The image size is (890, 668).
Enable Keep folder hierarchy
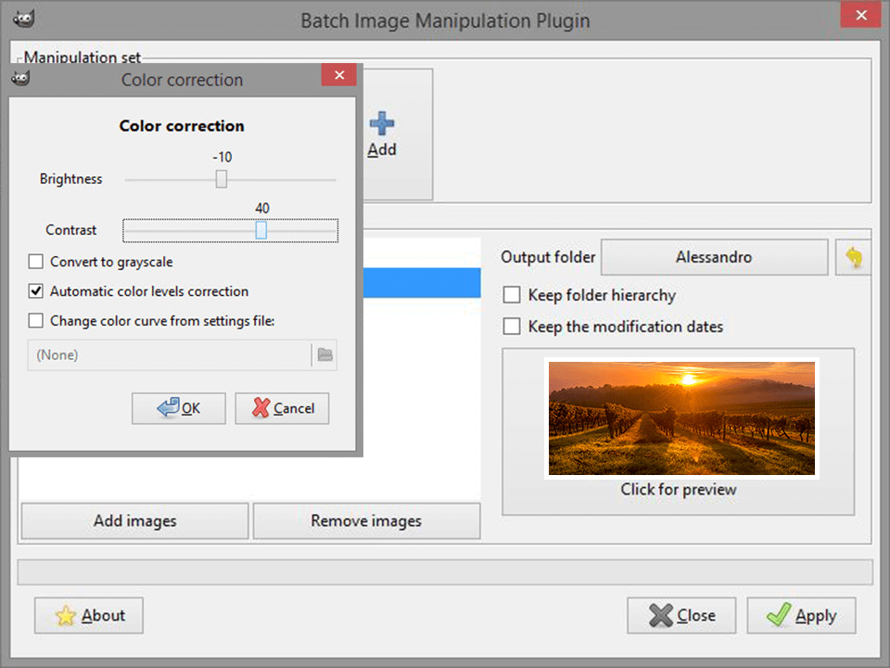pyautogui.click(x=512, y=294)
